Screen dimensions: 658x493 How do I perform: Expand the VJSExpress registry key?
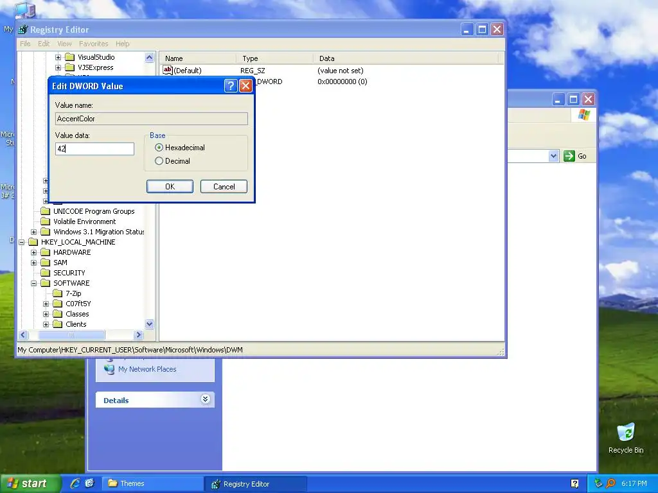(x=58, y=67)
